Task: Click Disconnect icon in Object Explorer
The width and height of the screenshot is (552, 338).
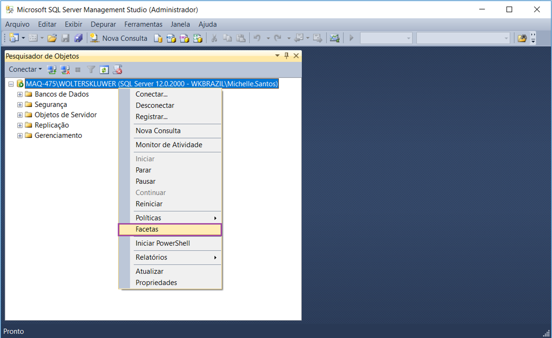Action: [x=65, y=70]
